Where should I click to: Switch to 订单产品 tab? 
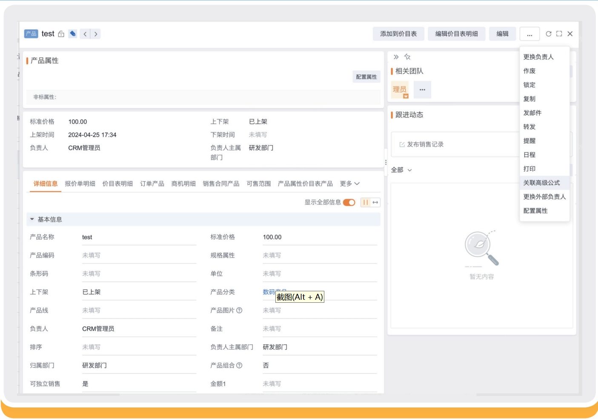[x=152, y=184]
